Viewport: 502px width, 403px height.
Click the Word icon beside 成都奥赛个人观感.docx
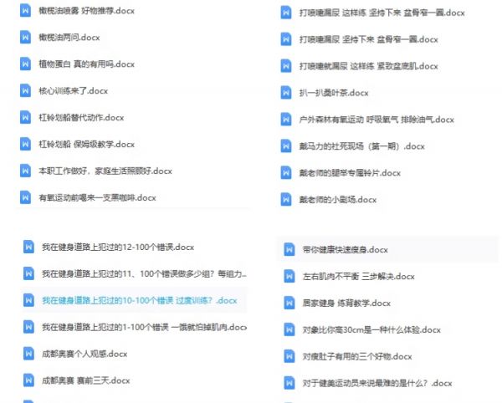point(28,354)
